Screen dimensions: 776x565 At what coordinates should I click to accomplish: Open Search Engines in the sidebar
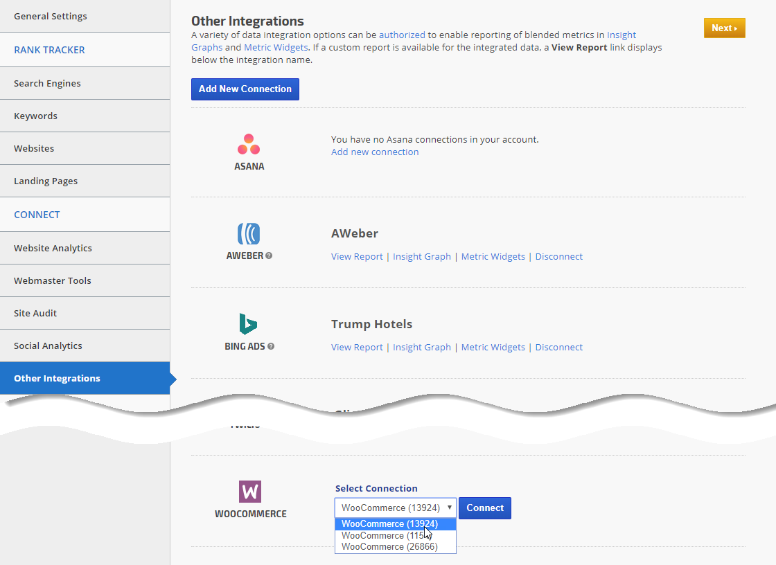click(x=47, y=83)
